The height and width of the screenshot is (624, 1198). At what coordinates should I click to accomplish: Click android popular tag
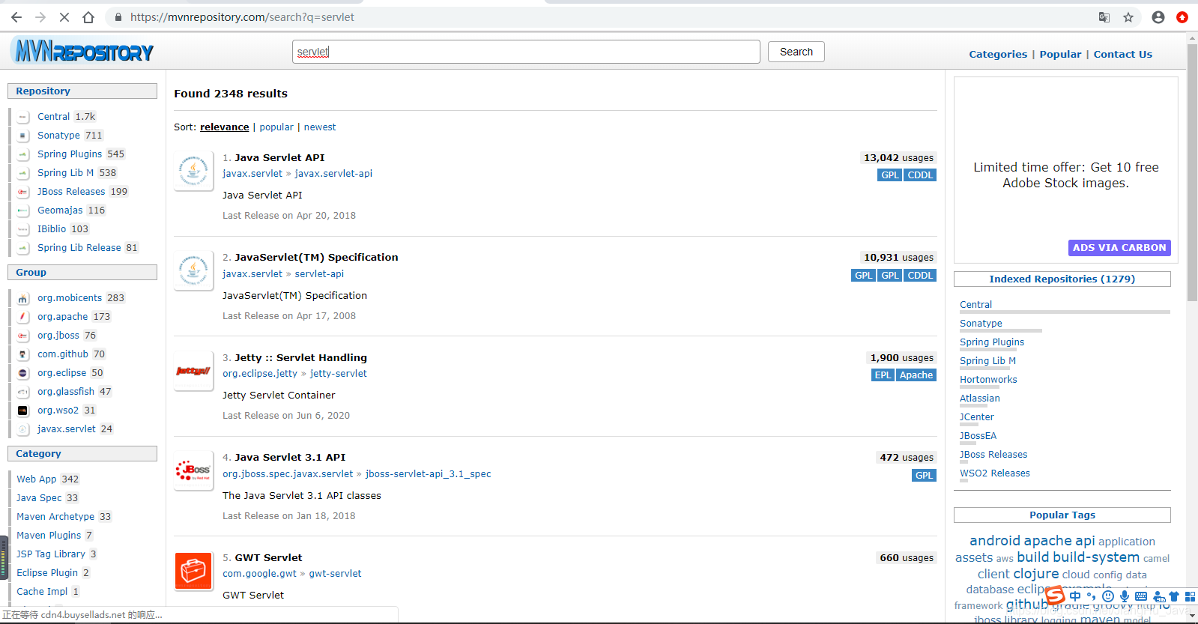(995, 541)
